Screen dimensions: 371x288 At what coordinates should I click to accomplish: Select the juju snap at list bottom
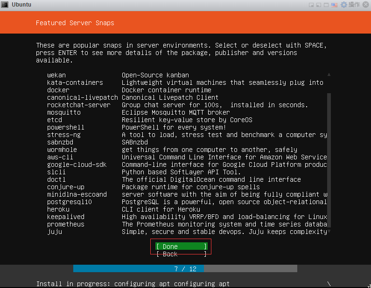click(x=54, y=232)
